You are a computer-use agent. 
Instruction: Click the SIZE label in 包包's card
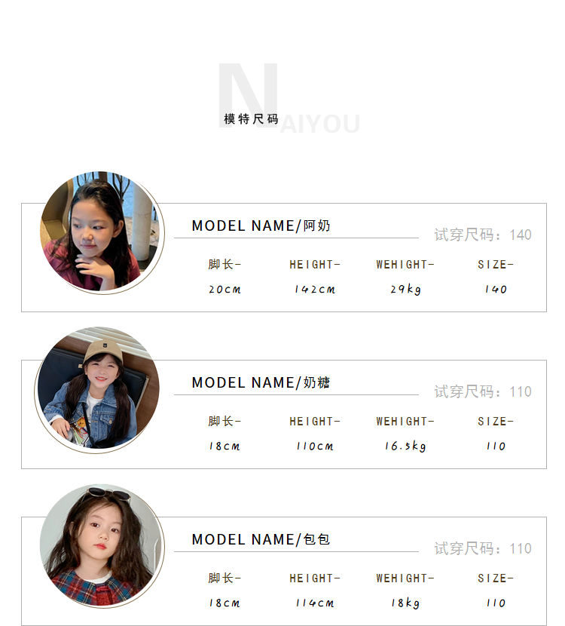496,578
